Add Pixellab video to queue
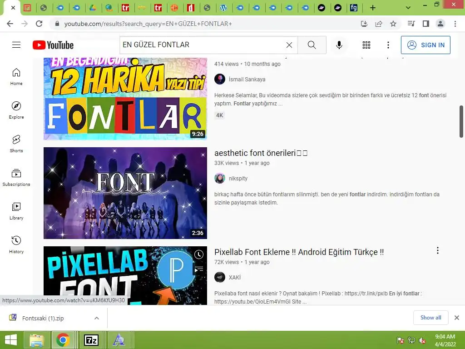This screenshot has height=349, width=465. click(199, 269)
